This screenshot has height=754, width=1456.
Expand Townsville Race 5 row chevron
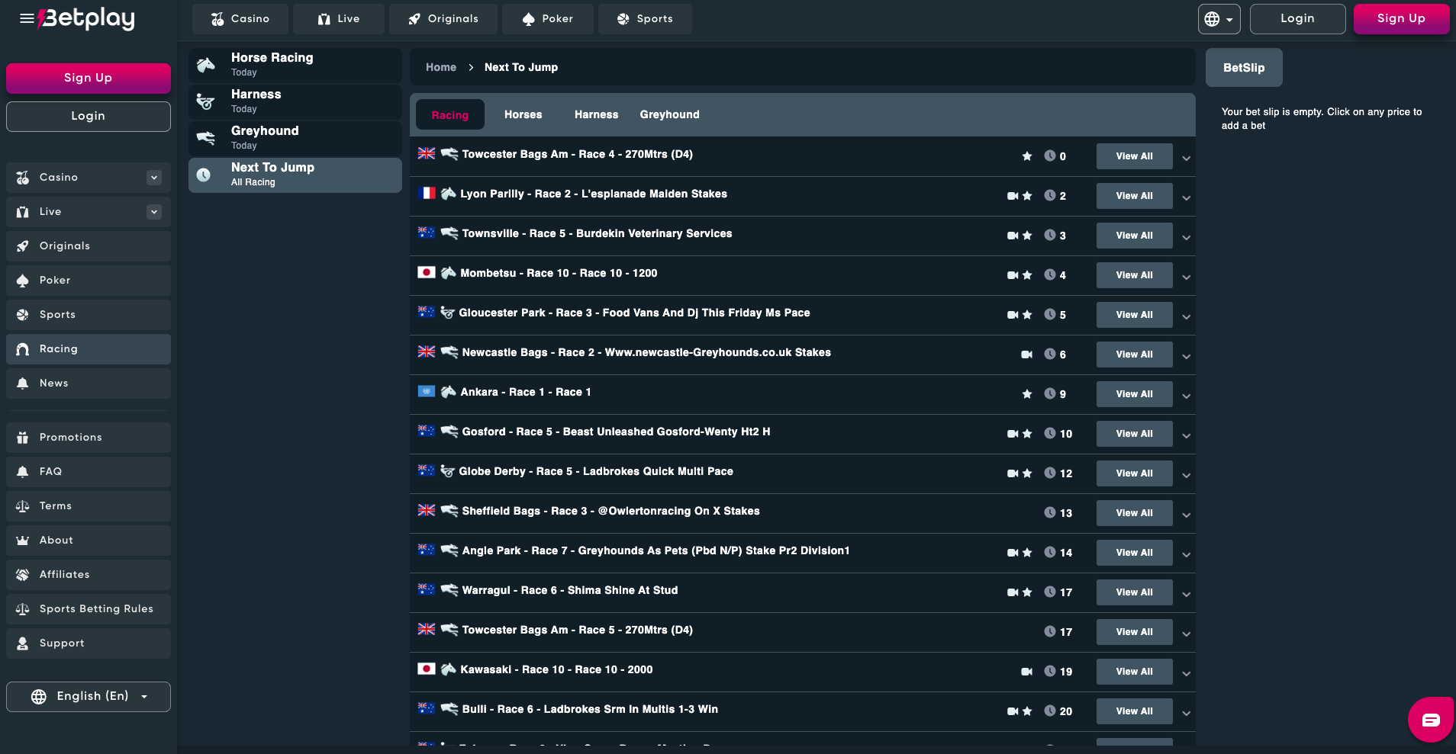tap(1186, 238)
